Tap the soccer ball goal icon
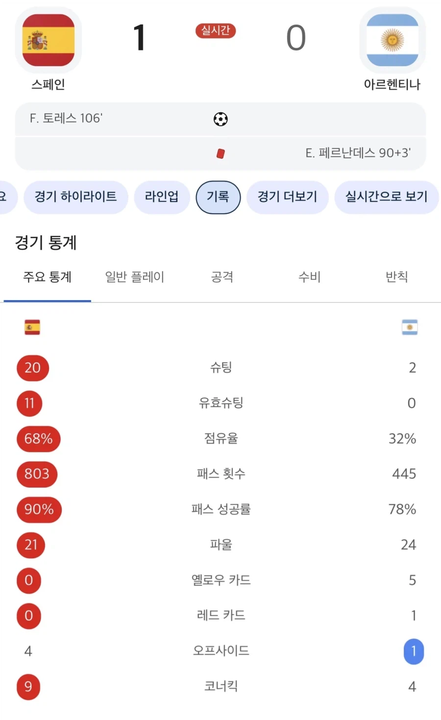Viewport: 441px width, 720px height. 220,119
